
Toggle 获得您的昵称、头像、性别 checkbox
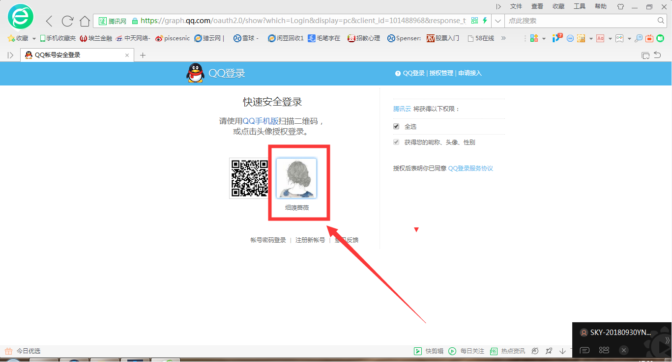(x=396, y=142)
